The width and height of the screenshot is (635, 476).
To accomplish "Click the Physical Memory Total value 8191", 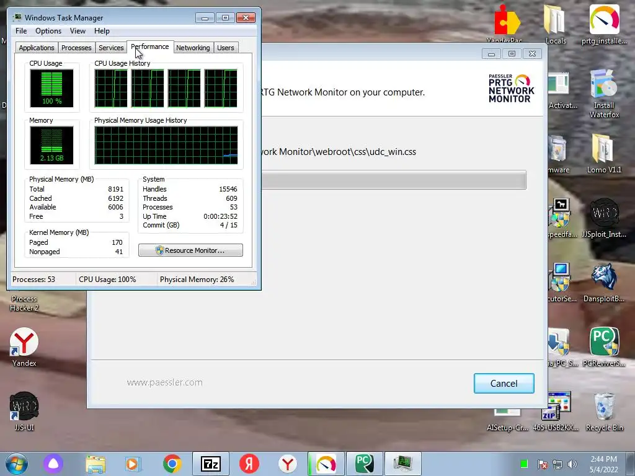I will pyautogui.click(x=115, y=189).
